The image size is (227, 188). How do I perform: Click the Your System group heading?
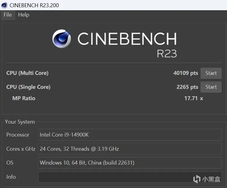(20, 122)
